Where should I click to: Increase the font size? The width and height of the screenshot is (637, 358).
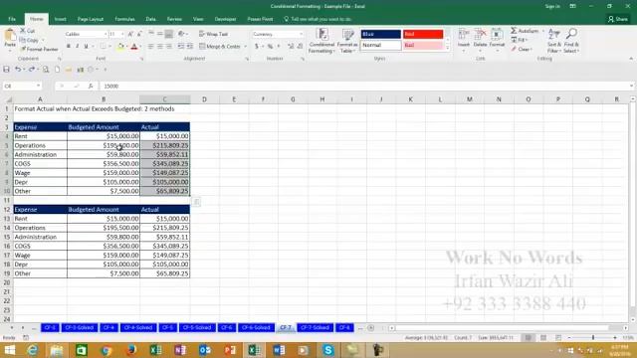pyautogui.click(x=130, y=34)
